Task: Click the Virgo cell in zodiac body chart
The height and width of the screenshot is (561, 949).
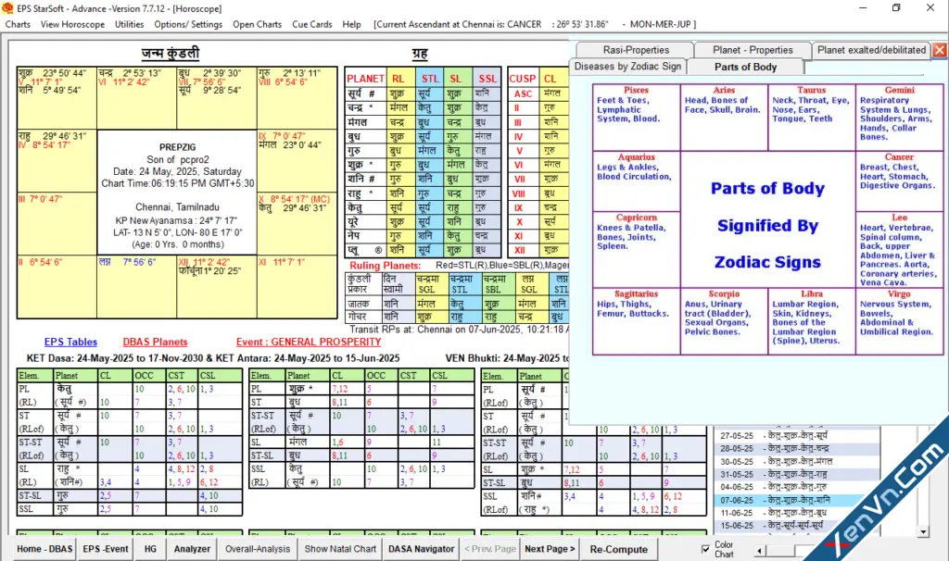Action: tap(899, 321)
